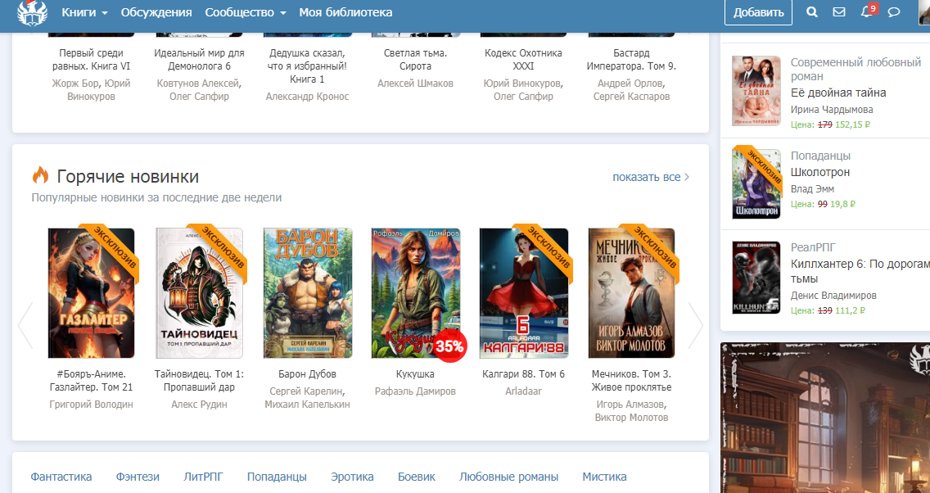Open Обсуждения in the top navigation
Image resolution: width=930 pixels, height=493 pixels.
pos(156,12)
